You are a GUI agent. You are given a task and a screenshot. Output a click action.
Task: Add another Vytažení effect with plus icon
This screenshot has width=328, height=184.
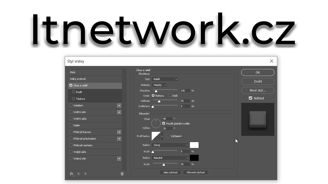(119, 106)
